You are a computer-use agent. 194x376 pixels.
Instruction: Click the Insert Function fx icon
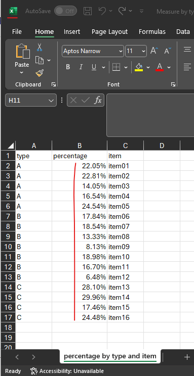click(98, 100)
